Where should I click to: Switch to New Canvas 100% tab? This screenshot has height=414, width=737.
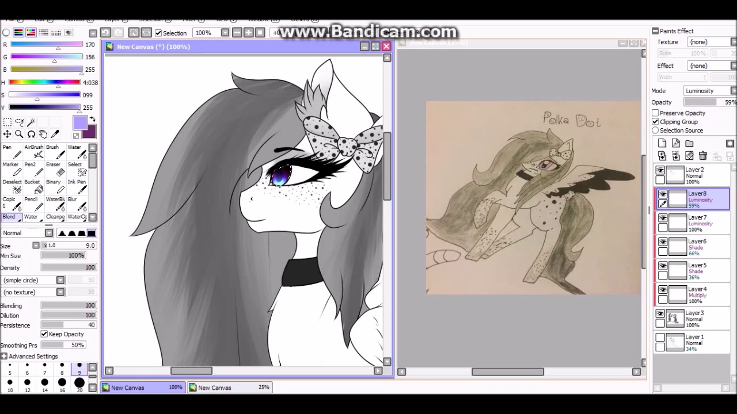tap(143, 388)
